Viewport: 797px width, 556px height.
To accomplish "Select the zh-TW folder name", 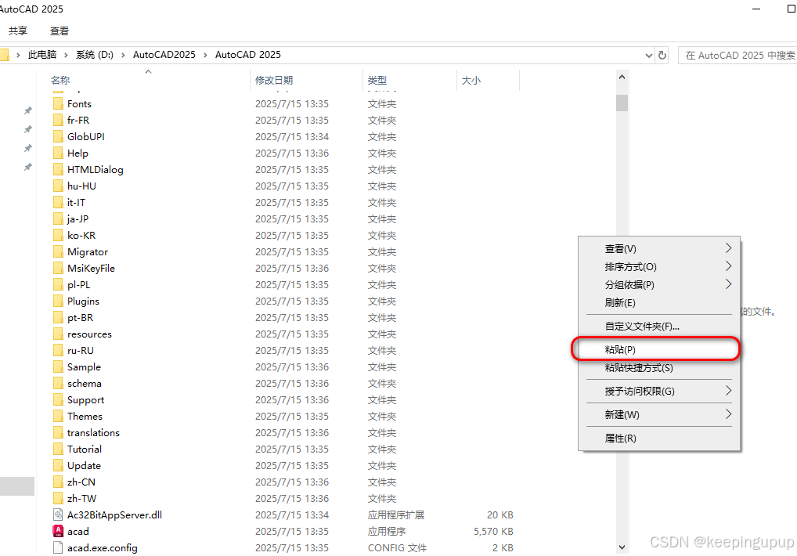I will (x=82, y=499).
